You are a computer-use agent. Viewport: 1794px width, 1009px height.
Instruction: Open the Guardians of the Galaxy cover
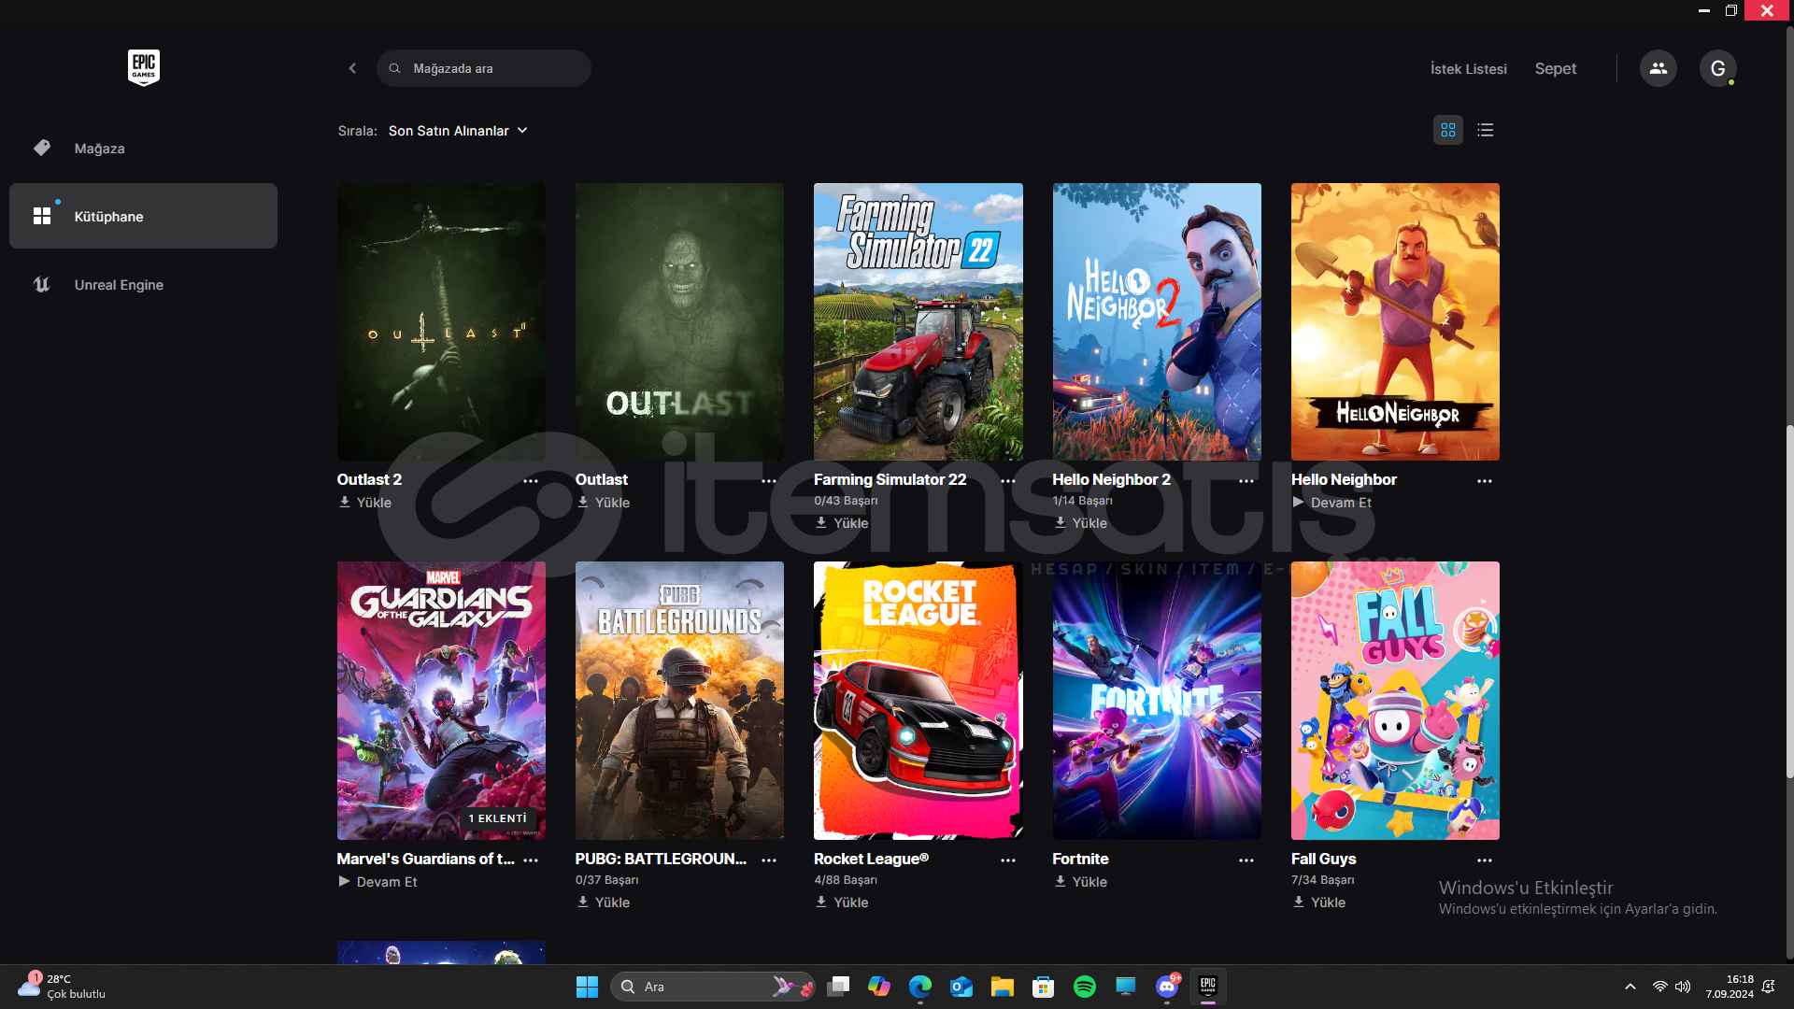coord(441,701)
